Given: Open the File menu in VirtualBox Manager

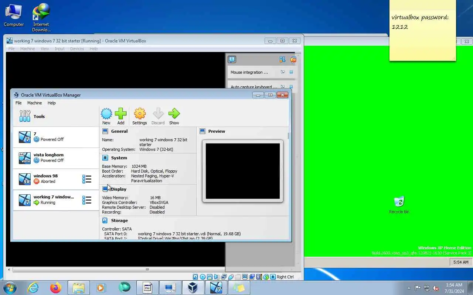Looking at the screenshot, I should tap(18, 103).
